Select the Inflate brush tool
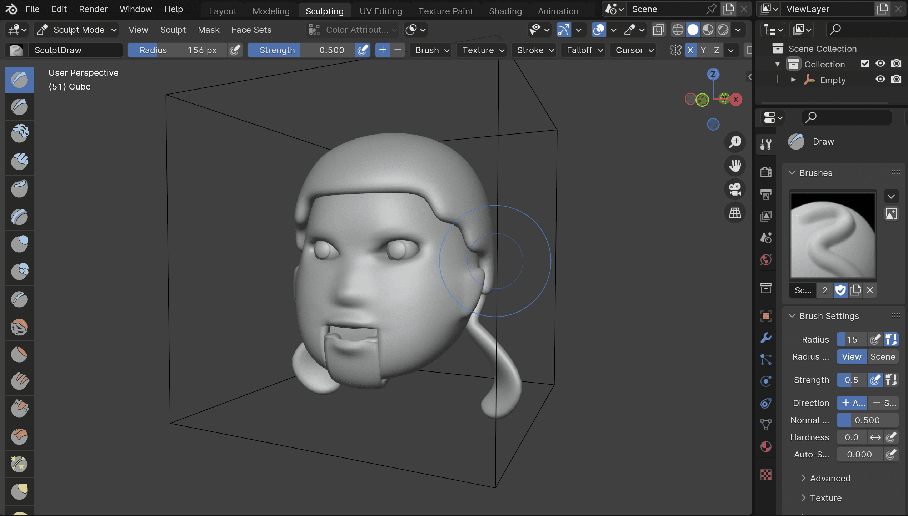Viewport: 908px width, 516px height. 19,244
